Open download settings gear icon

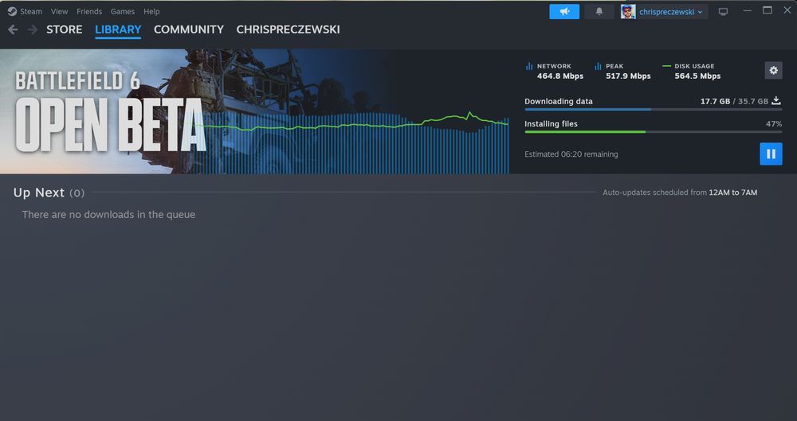coord(773,71)
